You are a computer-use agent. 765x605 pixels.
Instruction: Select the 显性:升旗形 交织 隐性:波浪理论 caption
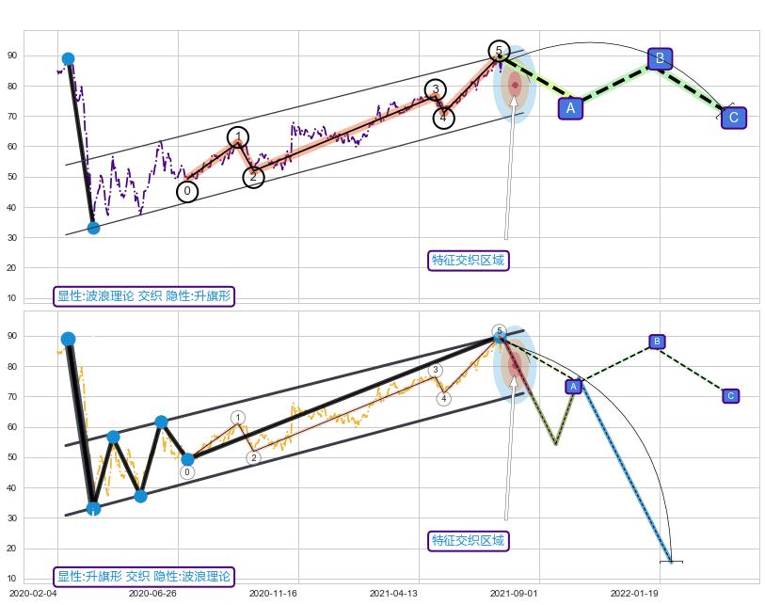143,577
